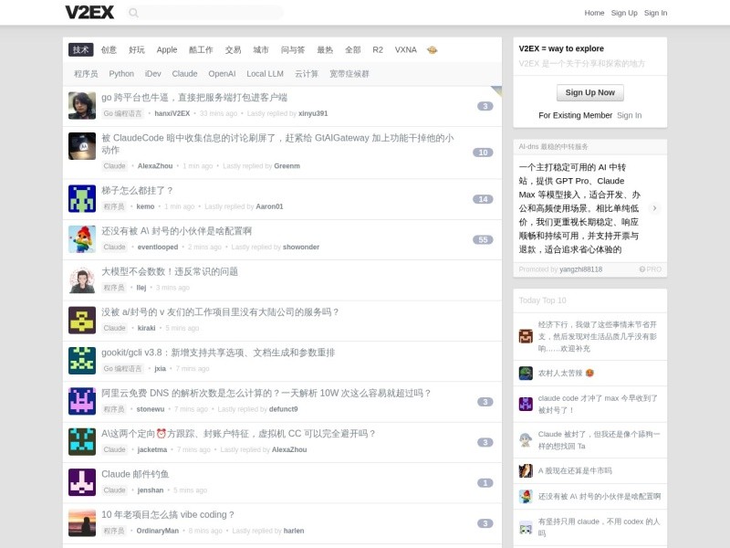This screenshot has height=548, width=730.
Task: Open topic '大模型不会数数！违反常识的问题'
Action: [x=170, y=271]
